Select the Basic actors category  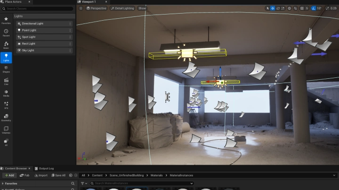click(x=6, y=45)
